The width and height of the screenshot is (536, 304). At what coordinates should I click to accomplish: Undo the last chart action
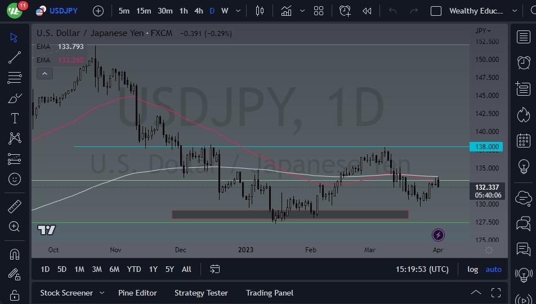pos(392,11)
